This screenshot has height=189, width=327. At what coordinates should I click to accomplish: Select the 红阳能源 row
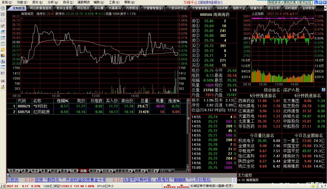[x=97, y=112]
